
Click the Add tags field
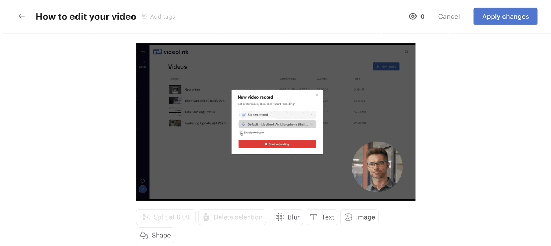(162, 16)
